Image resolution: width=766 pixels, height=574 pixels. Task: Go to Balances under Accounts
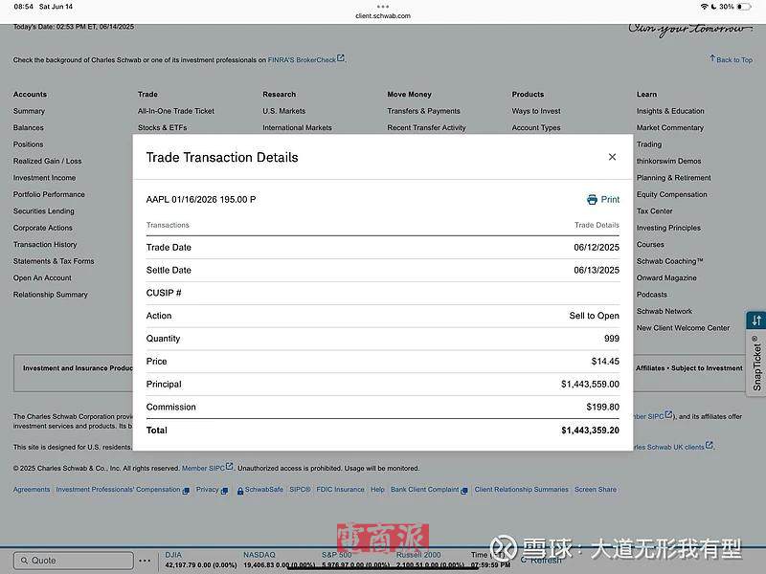(29, 127)
